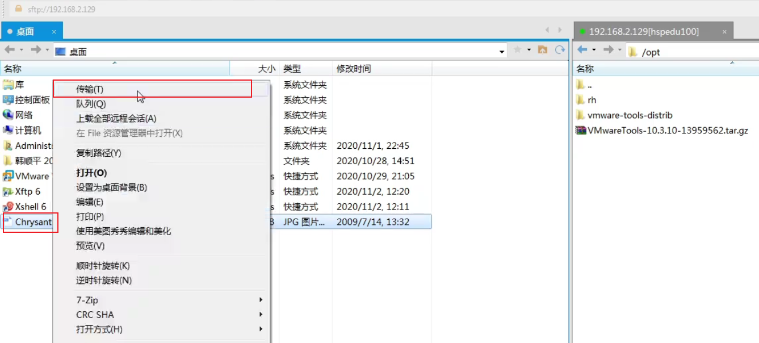Click the remote pane Forward arrow
The image size is (759, 343).
coord(608,50)
